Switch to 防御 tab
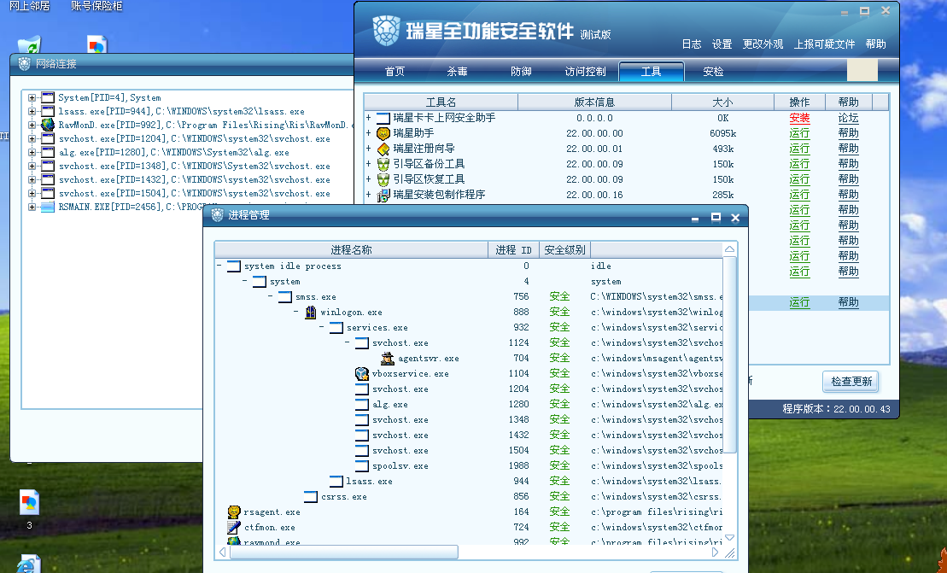947x573 pixels. pos(521,71)
